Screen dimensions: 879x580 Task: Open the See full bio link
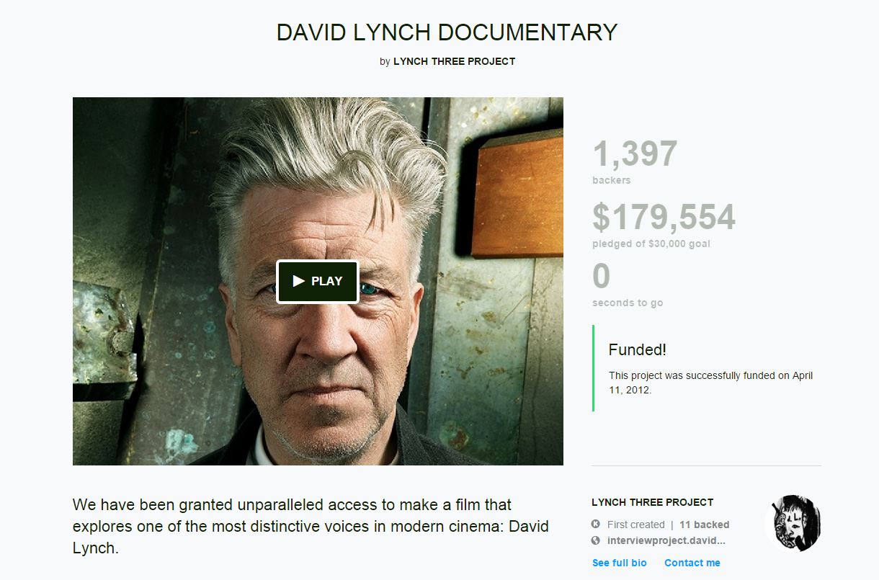coord(620,563)
